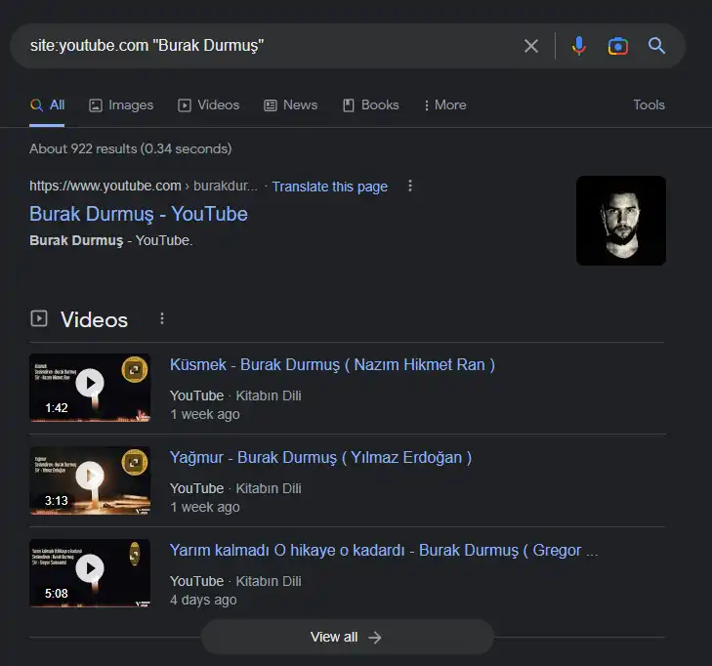712x666 pixels.
Task: Open three-dot menu next to Videos heading
Action: click(x=162, y=318)
